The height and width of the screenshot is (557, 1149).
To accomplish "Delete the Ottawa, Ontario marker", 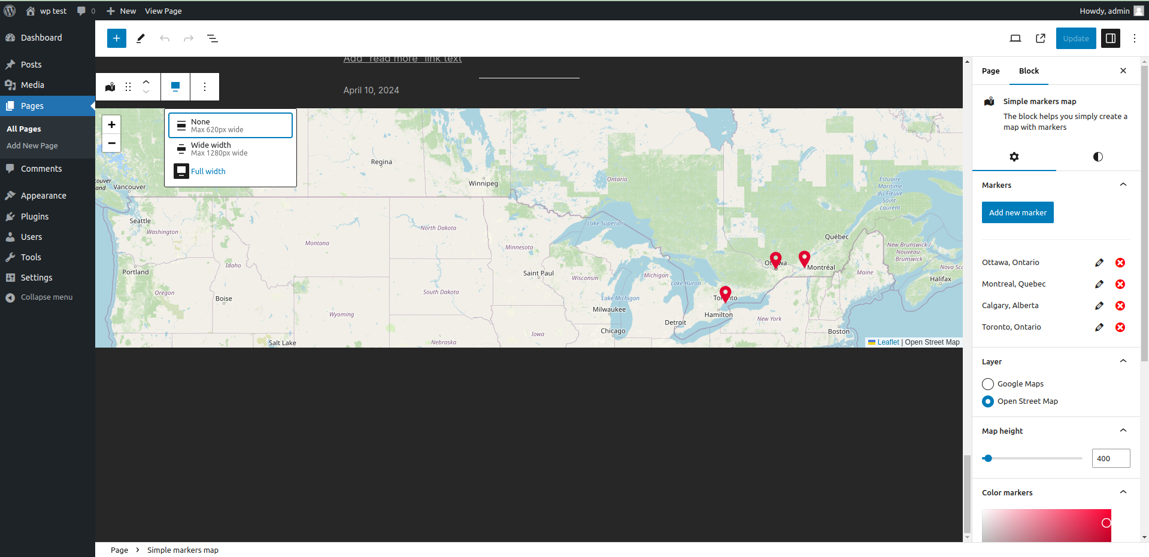I will 1120,263.
